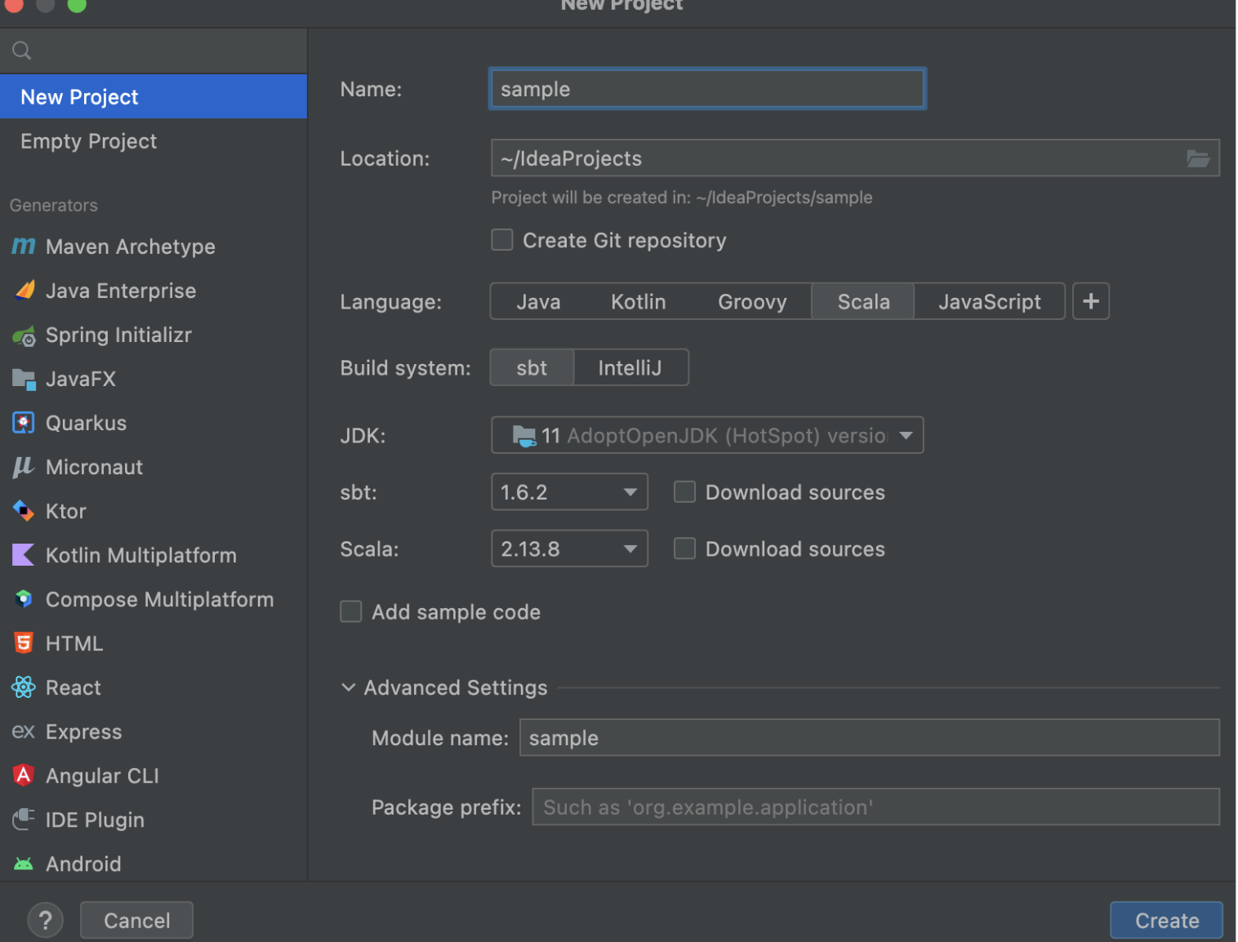The width and height of the screenshot is (1238, 942).
Task: Toggle sbt Download sources checkbox
Action: (x=684, y=491)
